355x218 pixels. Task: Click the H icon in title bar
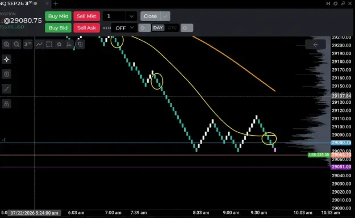[x=328, y=3]
